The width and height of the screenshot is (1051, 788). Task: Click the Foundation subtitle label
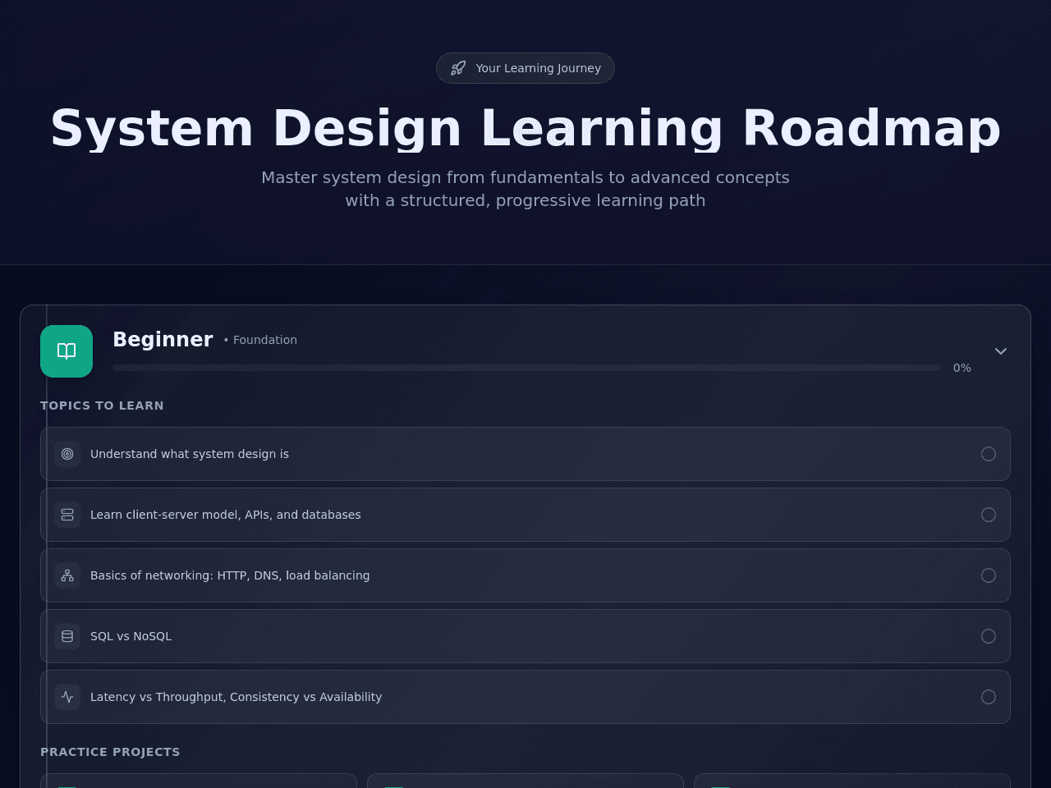pyautogui.click(x=260, y=340)
